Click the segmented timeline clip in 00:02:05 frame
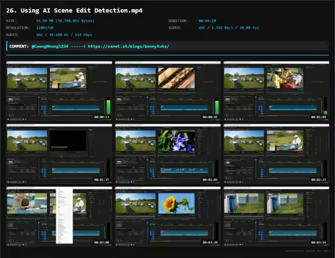The width and height of the screenshot is (335, 258). (x=185, y=170)
